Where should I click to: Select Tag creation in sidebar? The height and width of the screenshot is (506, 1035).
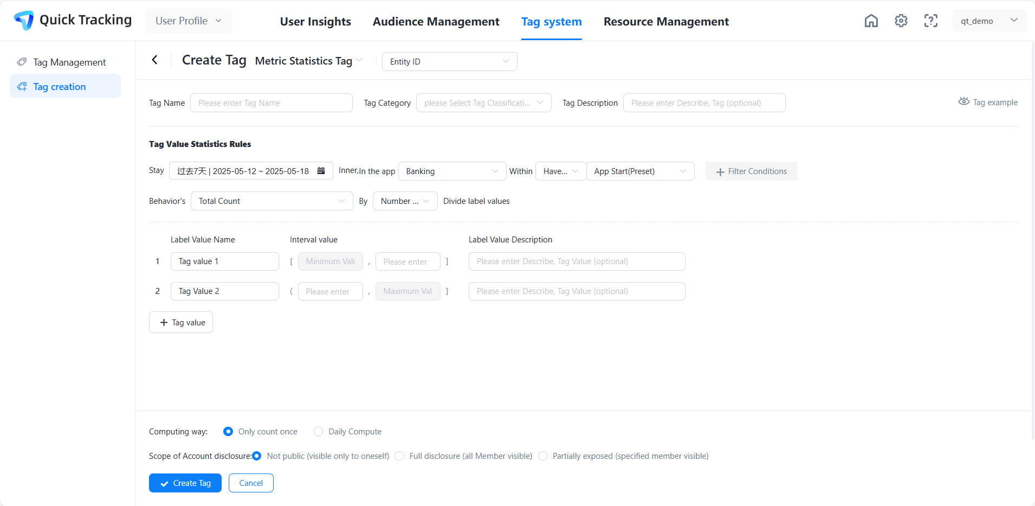click(65, 86)
